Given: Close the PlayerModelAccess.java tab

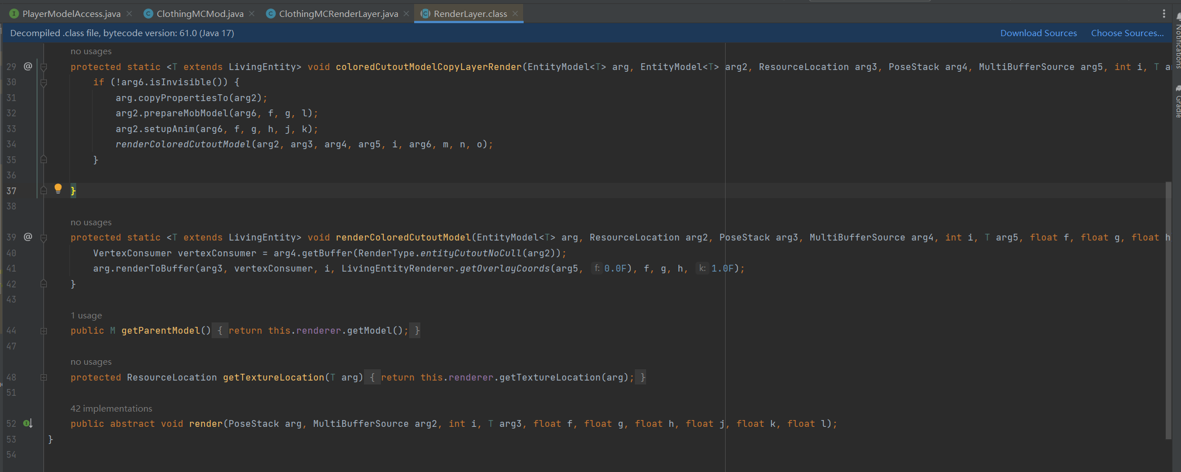Looking at the screenshot, I should [x=129, y=14].
